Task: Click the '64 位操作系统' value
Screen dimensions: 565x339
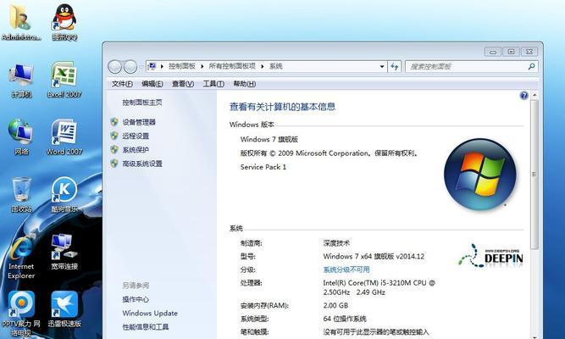Action: tap(345, 319)
